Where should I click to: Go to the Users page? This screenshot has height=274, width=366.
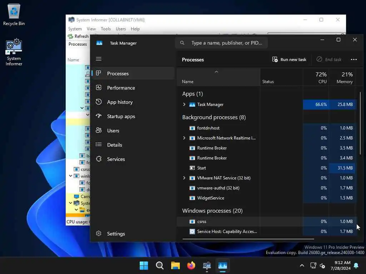(133, 131)
